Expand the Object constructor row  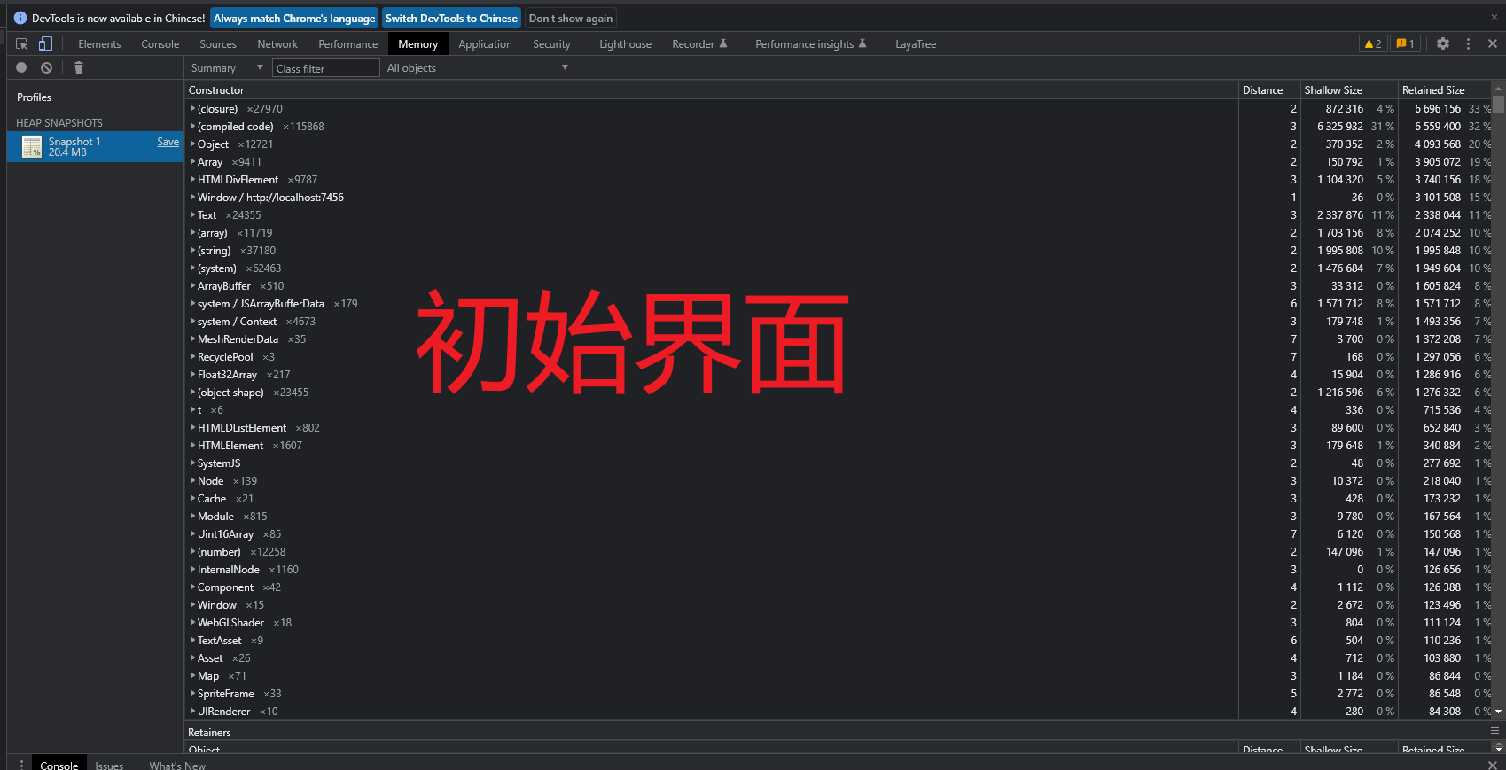[192, 144]
